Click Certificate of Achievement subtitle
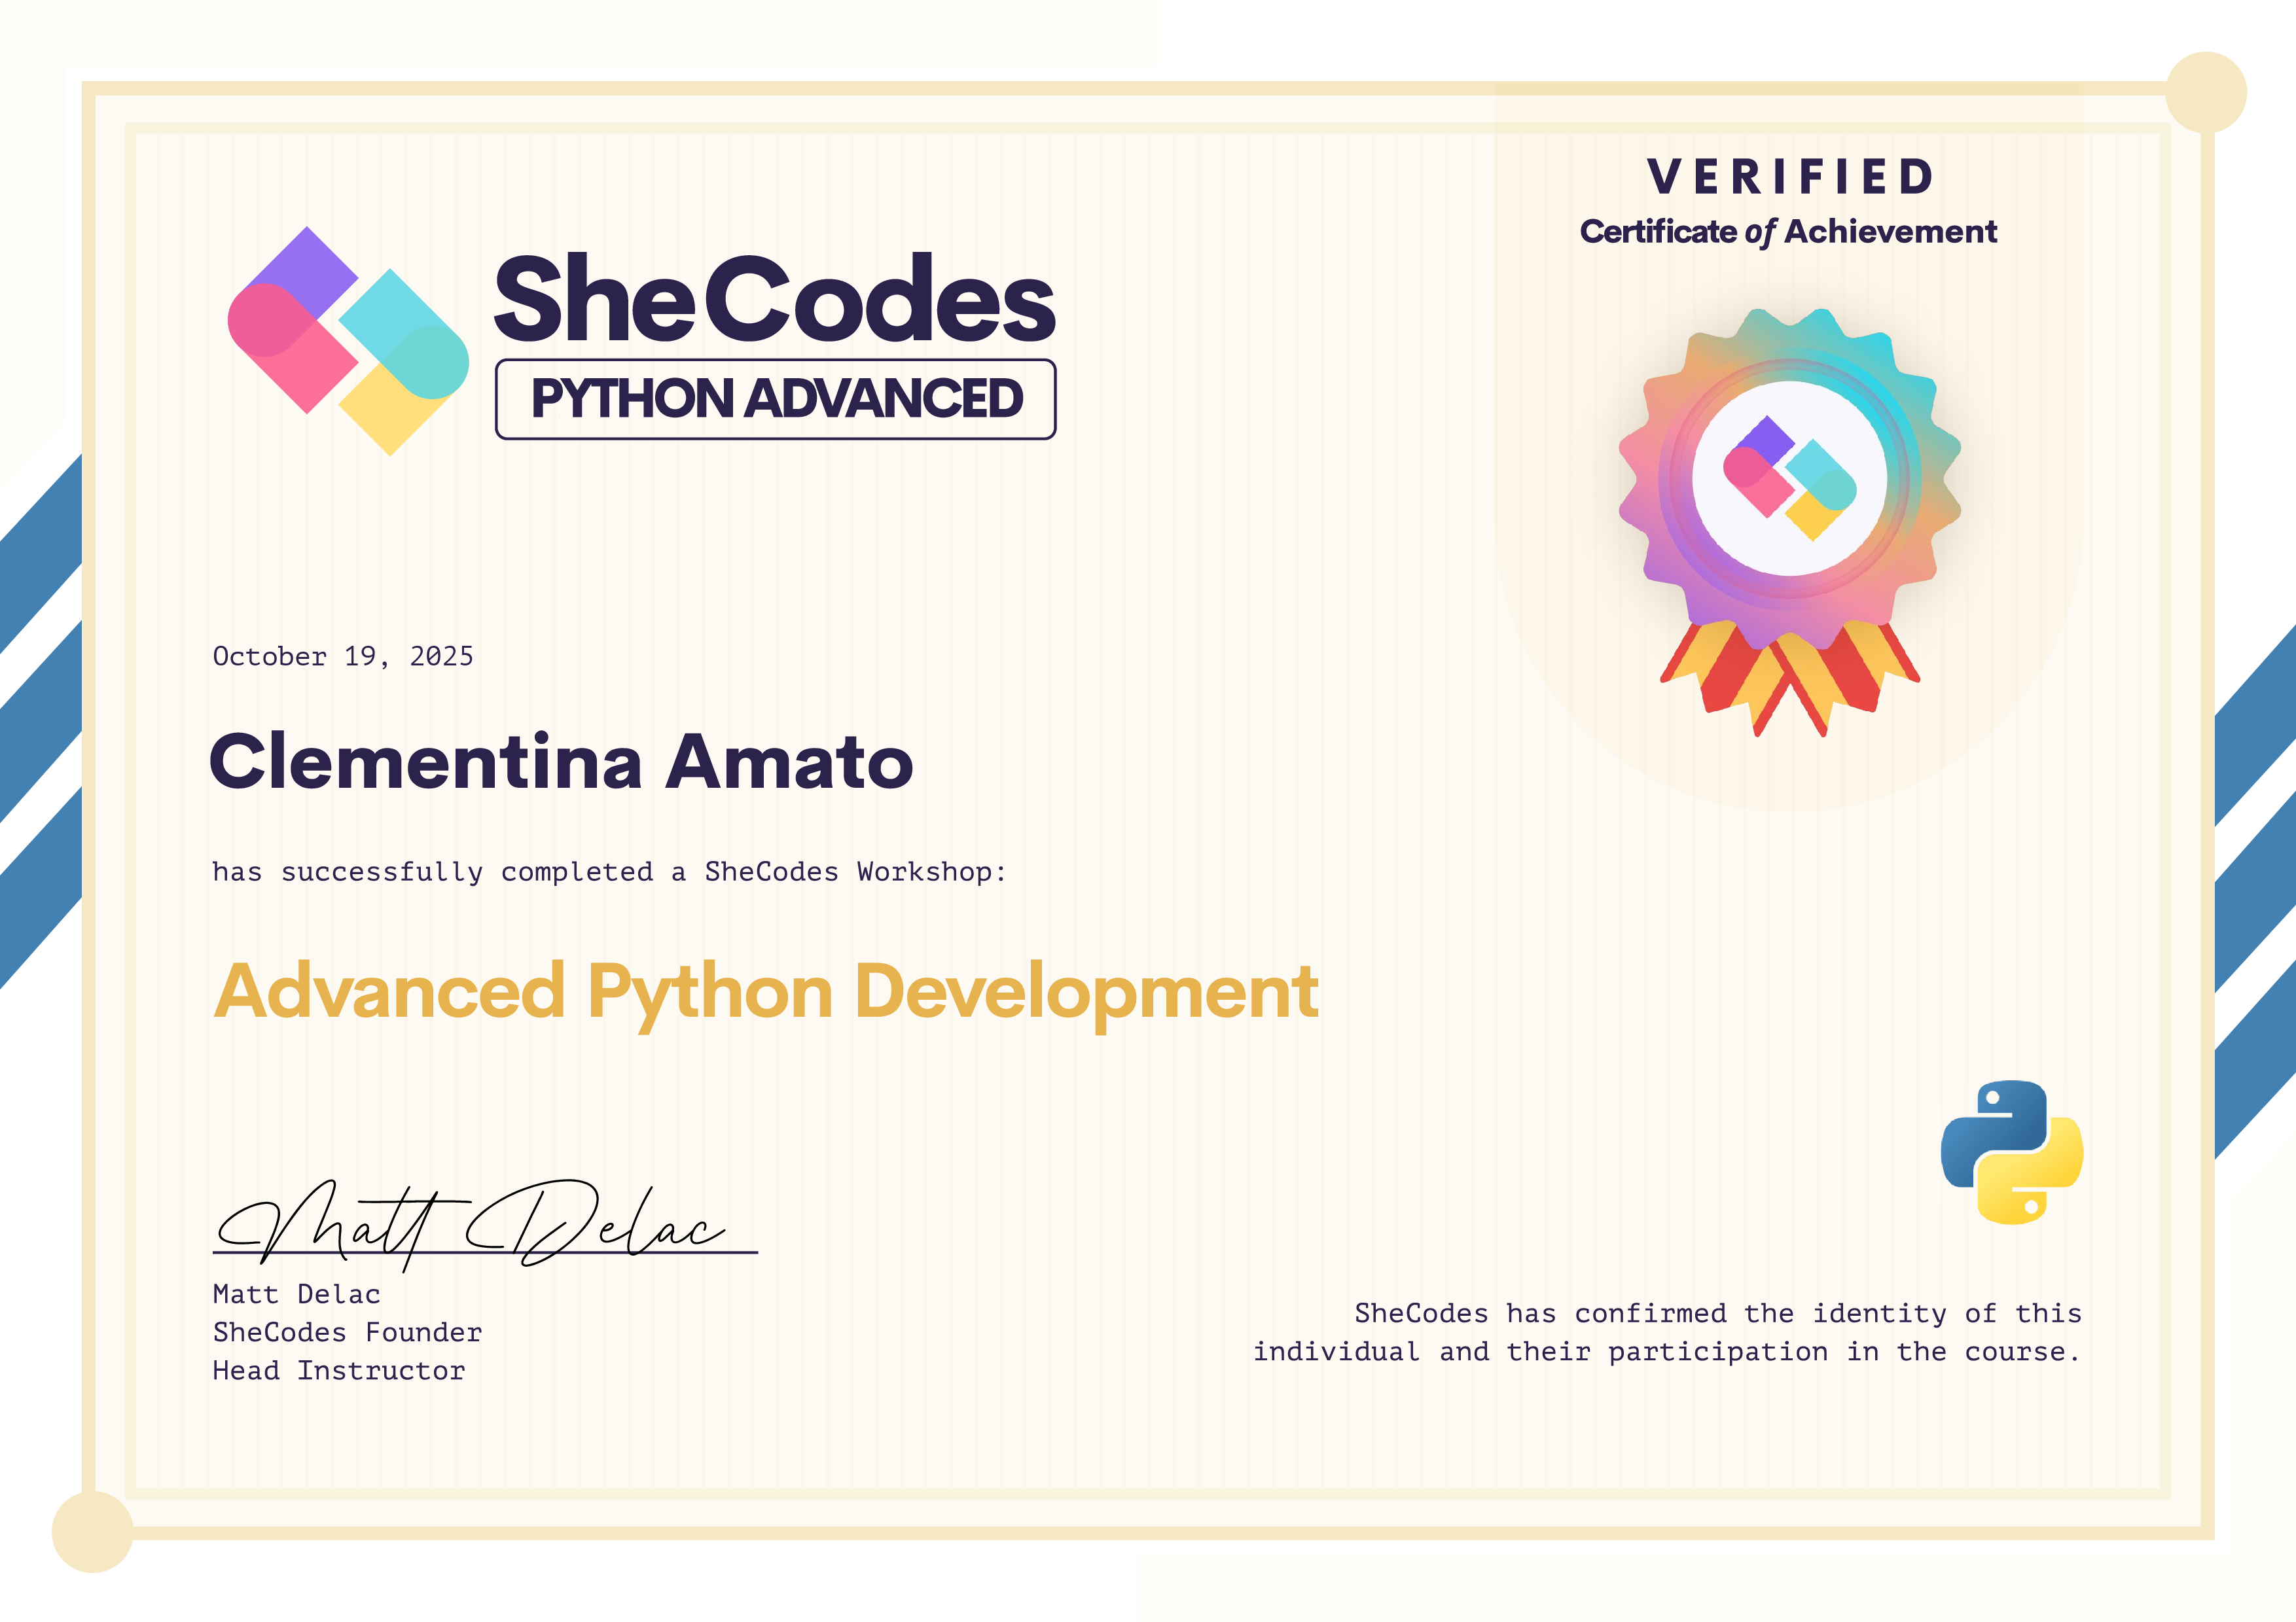Screen dimensions: 2296x1622 [x=1789, y=232]
